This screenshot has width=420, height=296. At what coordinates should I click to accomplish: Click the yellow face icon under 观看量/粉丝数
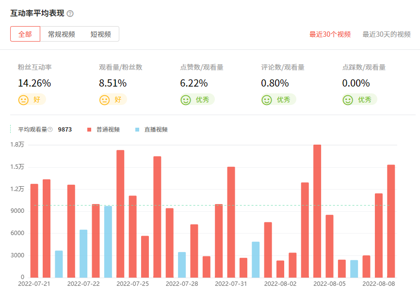pos(104,100)
